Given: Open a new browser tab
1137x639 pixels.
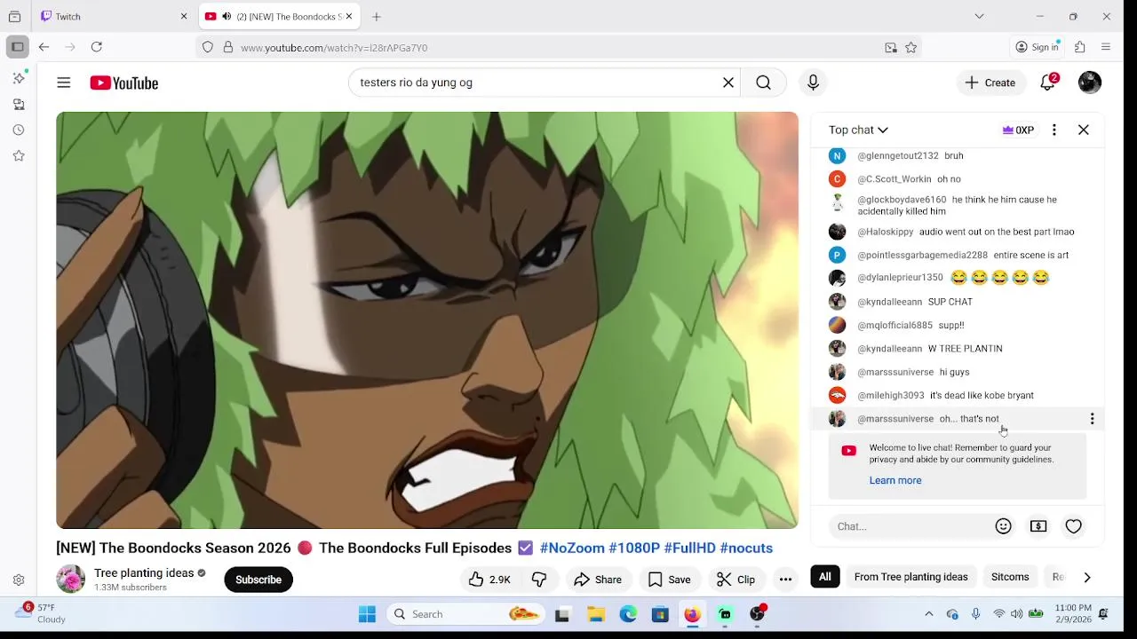Looking at the screenshot, I should pos(377,16).
